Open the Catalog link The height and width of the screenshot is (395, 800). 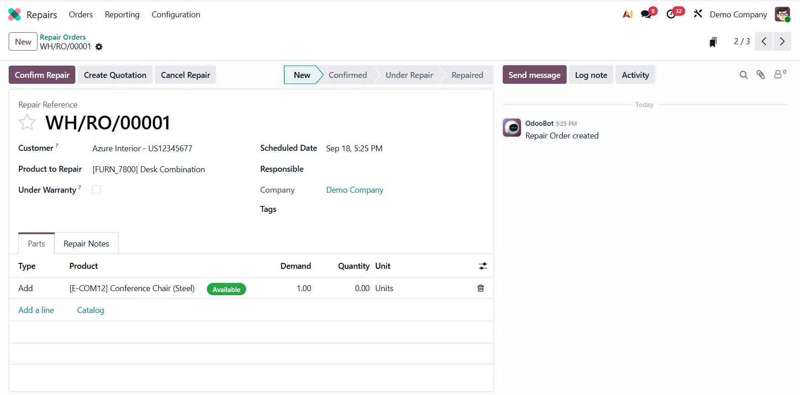tap(90, 310)
